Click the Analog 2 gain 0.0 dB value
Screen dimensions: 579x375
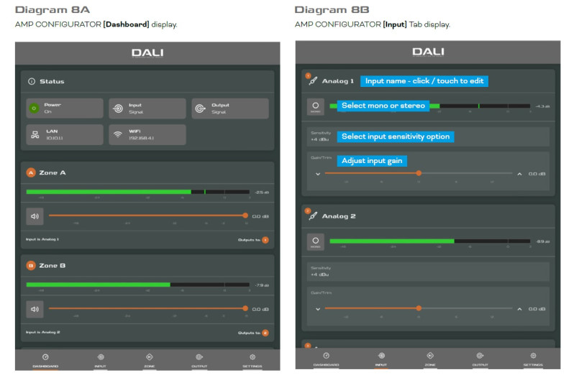point(537,309)
